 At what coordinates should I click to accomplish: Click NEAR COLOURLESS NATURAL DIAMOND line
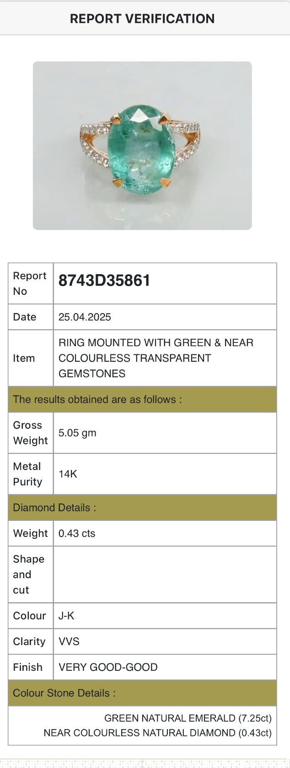pos(157,733)
